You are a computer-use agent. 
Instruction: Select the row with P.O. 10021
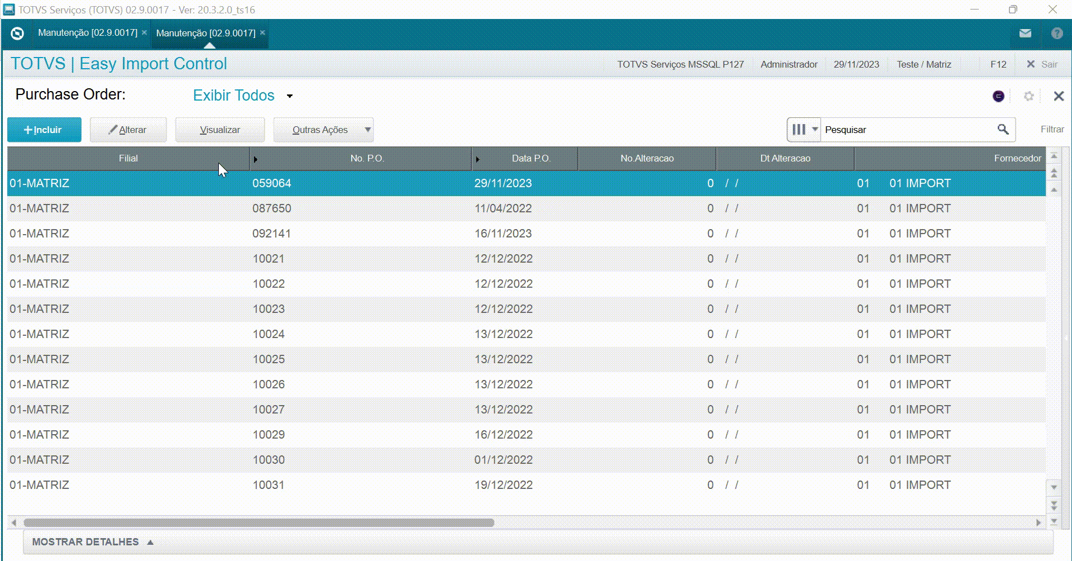526,259
